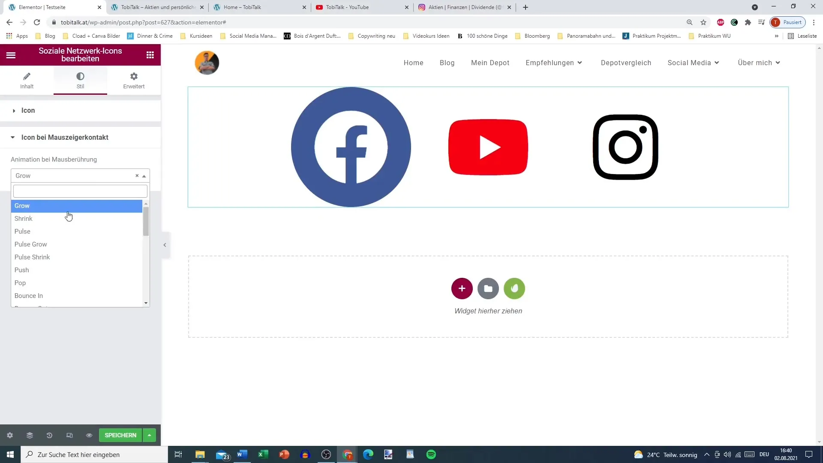Click the Facebook icon in the preview
The width and height of the screenshot is (823, 463).
(351, 147)
